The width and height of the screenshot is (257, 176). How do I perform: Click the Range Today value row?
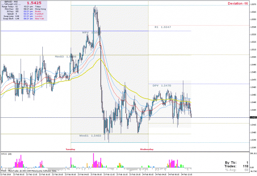[x=10, y=7]
